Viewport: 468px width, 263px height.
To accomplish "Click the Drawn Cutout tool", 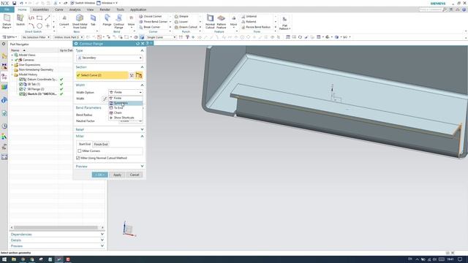I will pyautogui.click(x=186, y=27).
